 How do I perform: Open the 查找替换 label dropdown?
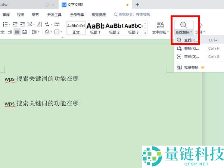click(x=184, y=32)
